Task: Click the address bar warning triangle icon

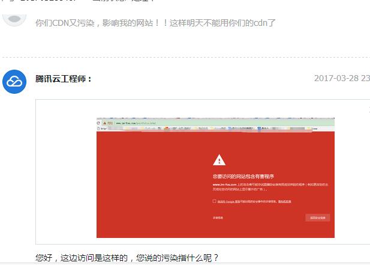Action: [105, 123]
